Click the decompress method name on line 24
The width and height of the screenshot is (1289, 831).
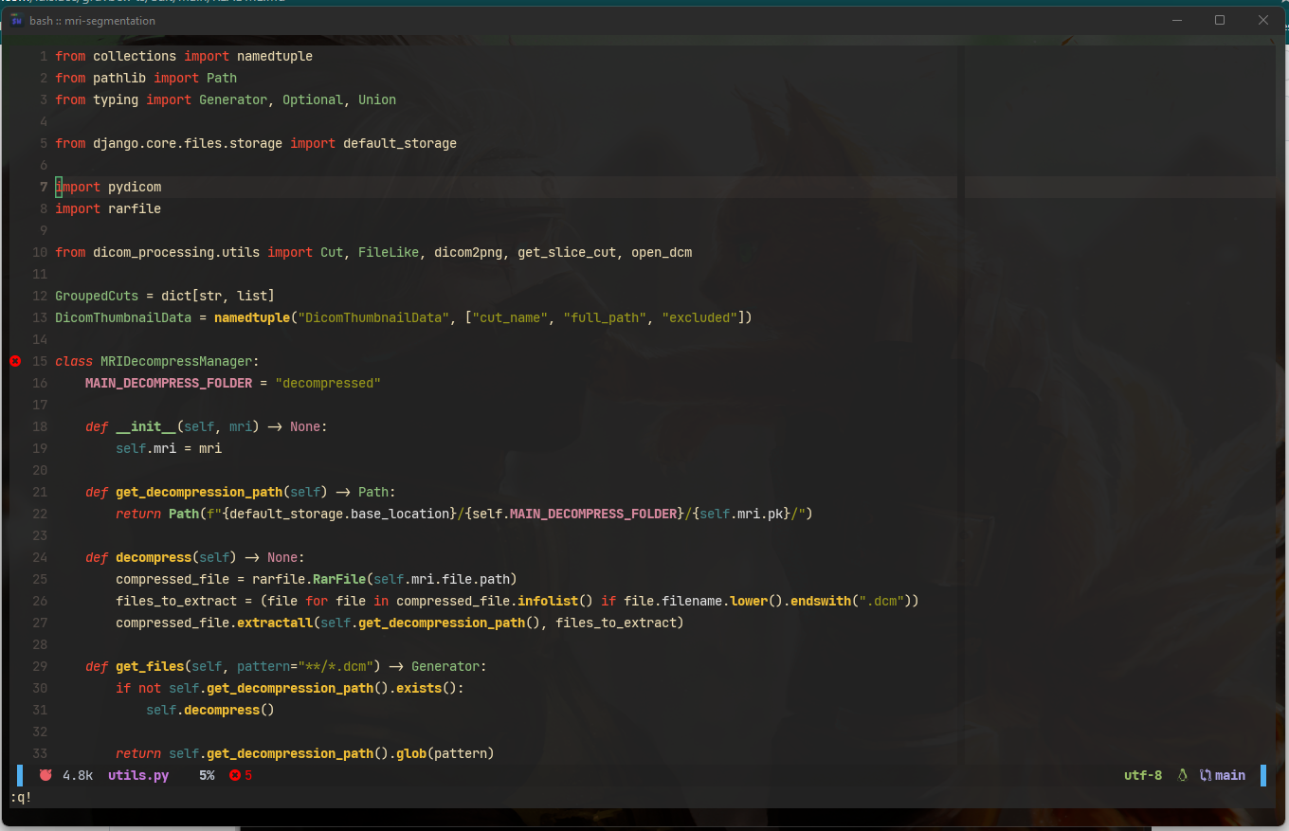[x=154, y=557]
